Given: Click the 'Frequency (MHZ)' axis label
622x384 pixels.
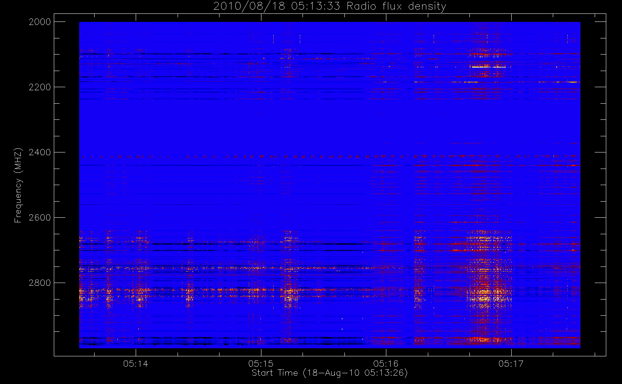Looking at the screenshot, I should tap(18, 185).
